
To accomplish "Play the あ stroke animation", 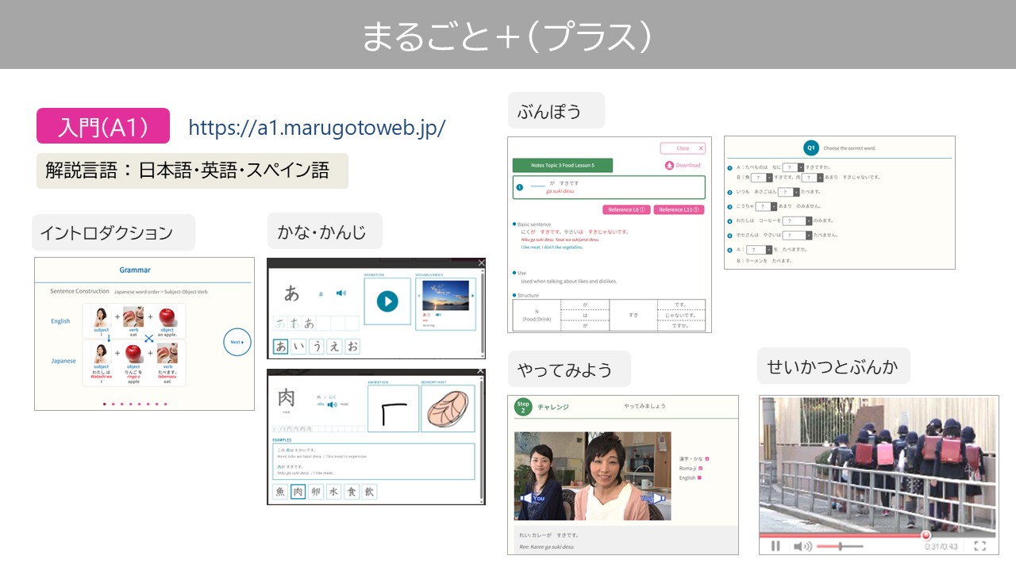I will (x=387, y=301).
